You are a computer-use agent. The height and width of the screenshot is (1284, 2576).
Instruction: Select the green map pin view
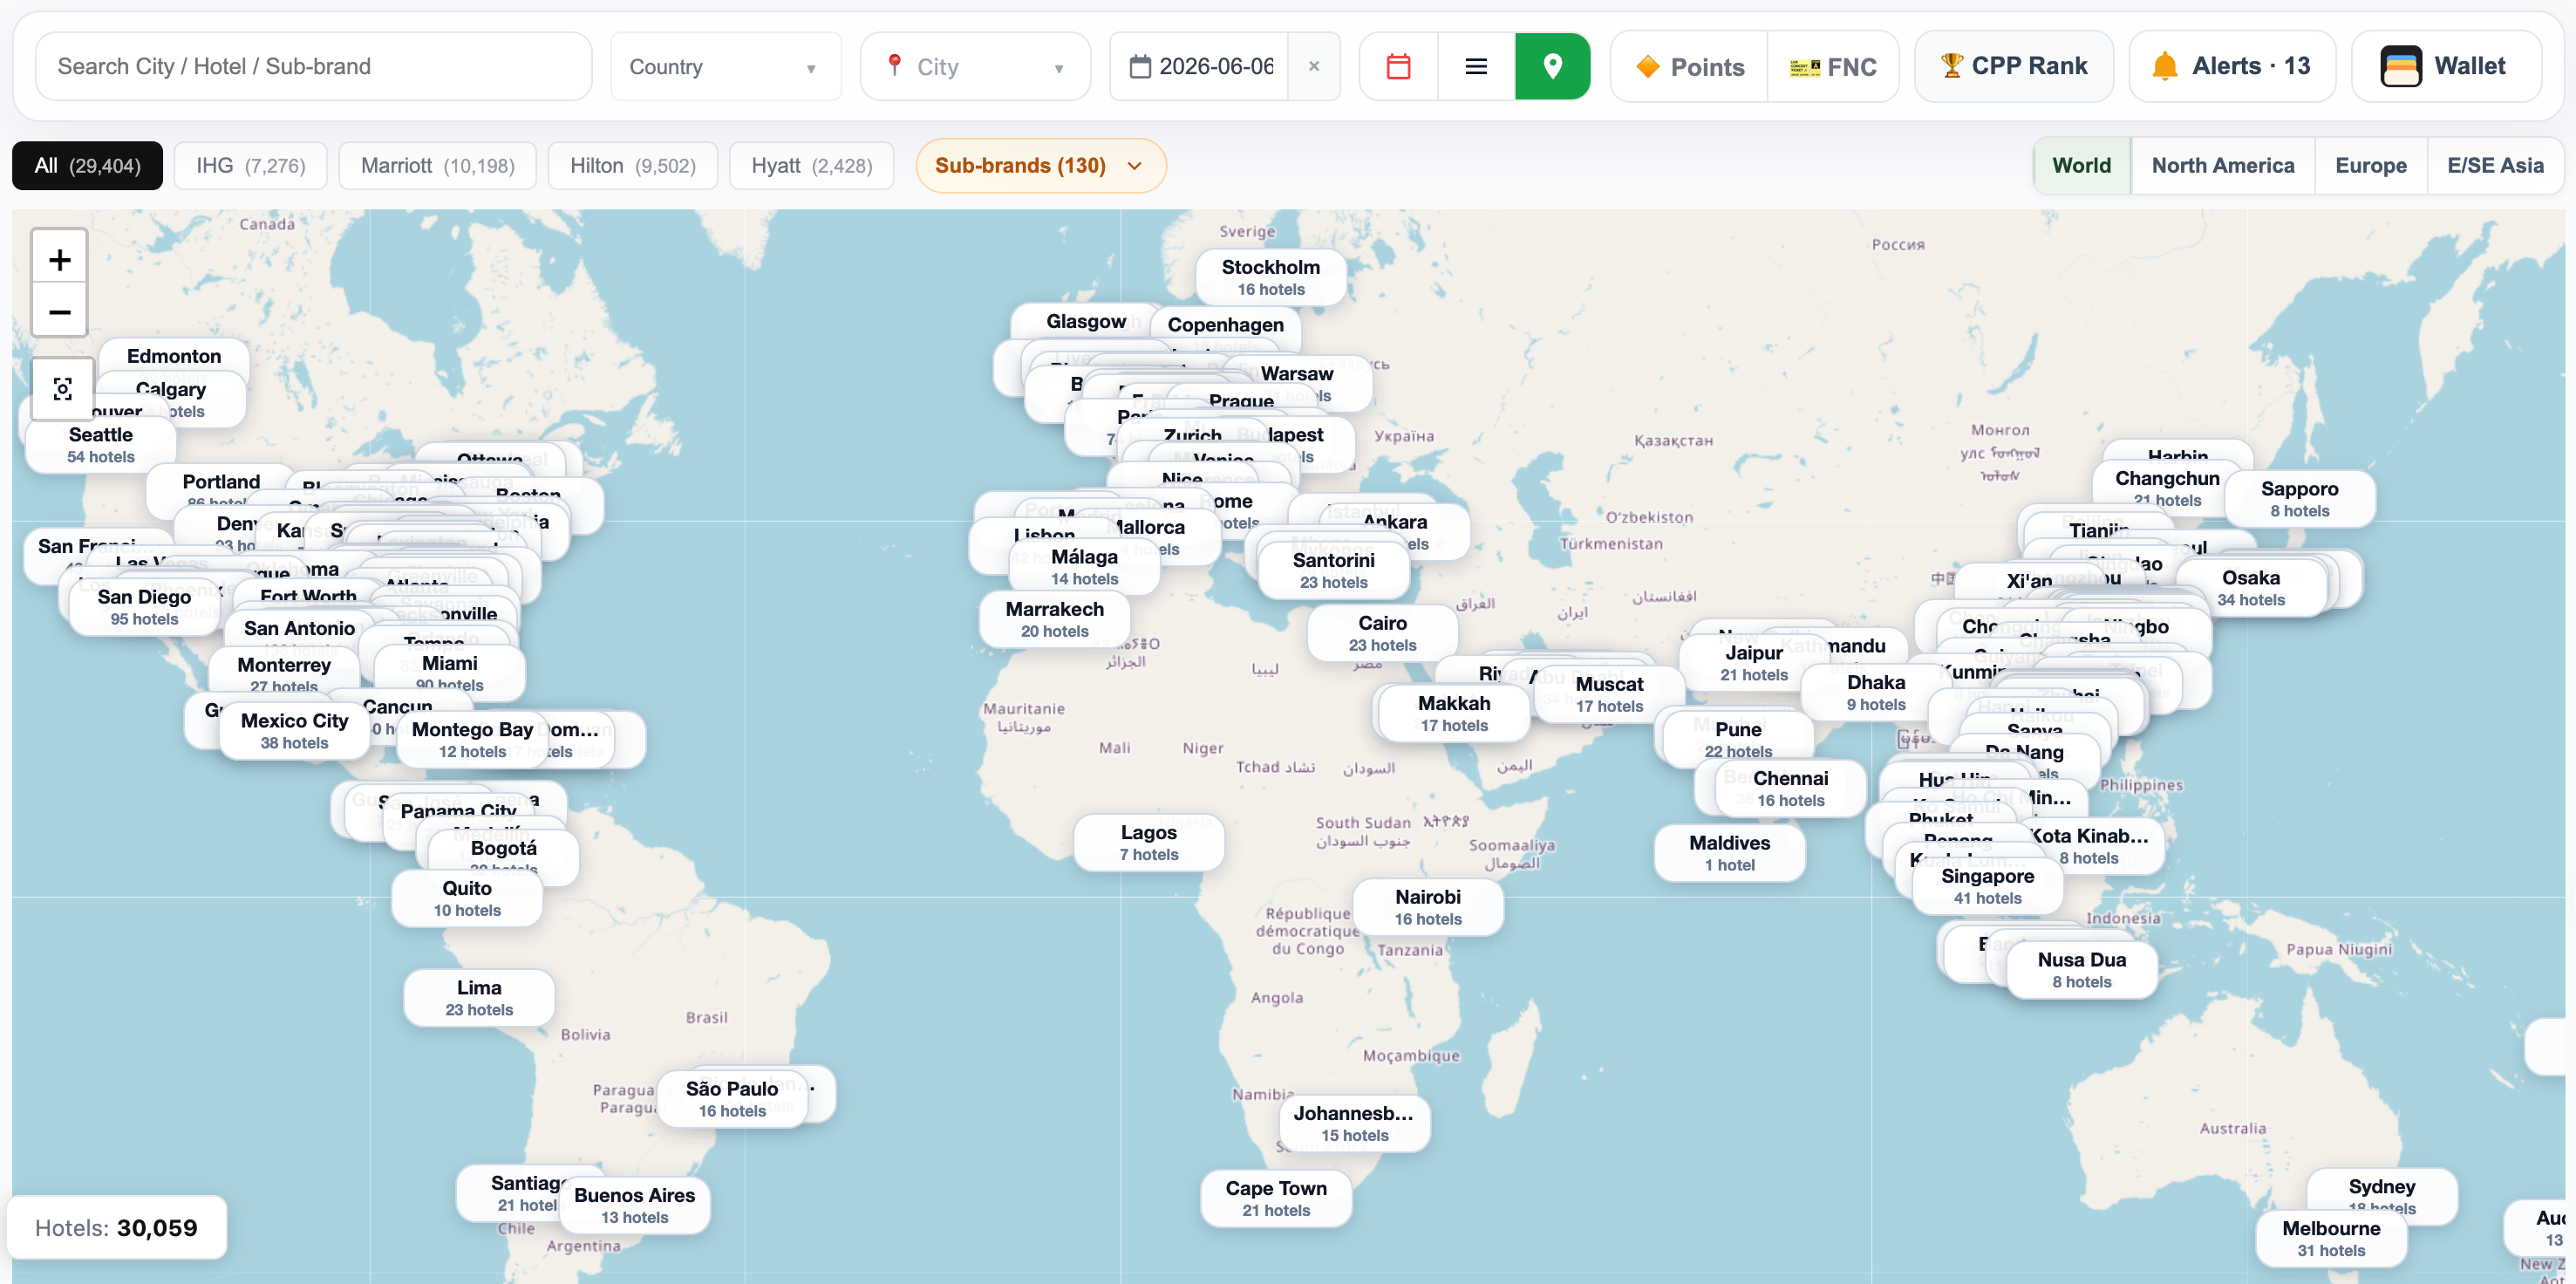1552,66
